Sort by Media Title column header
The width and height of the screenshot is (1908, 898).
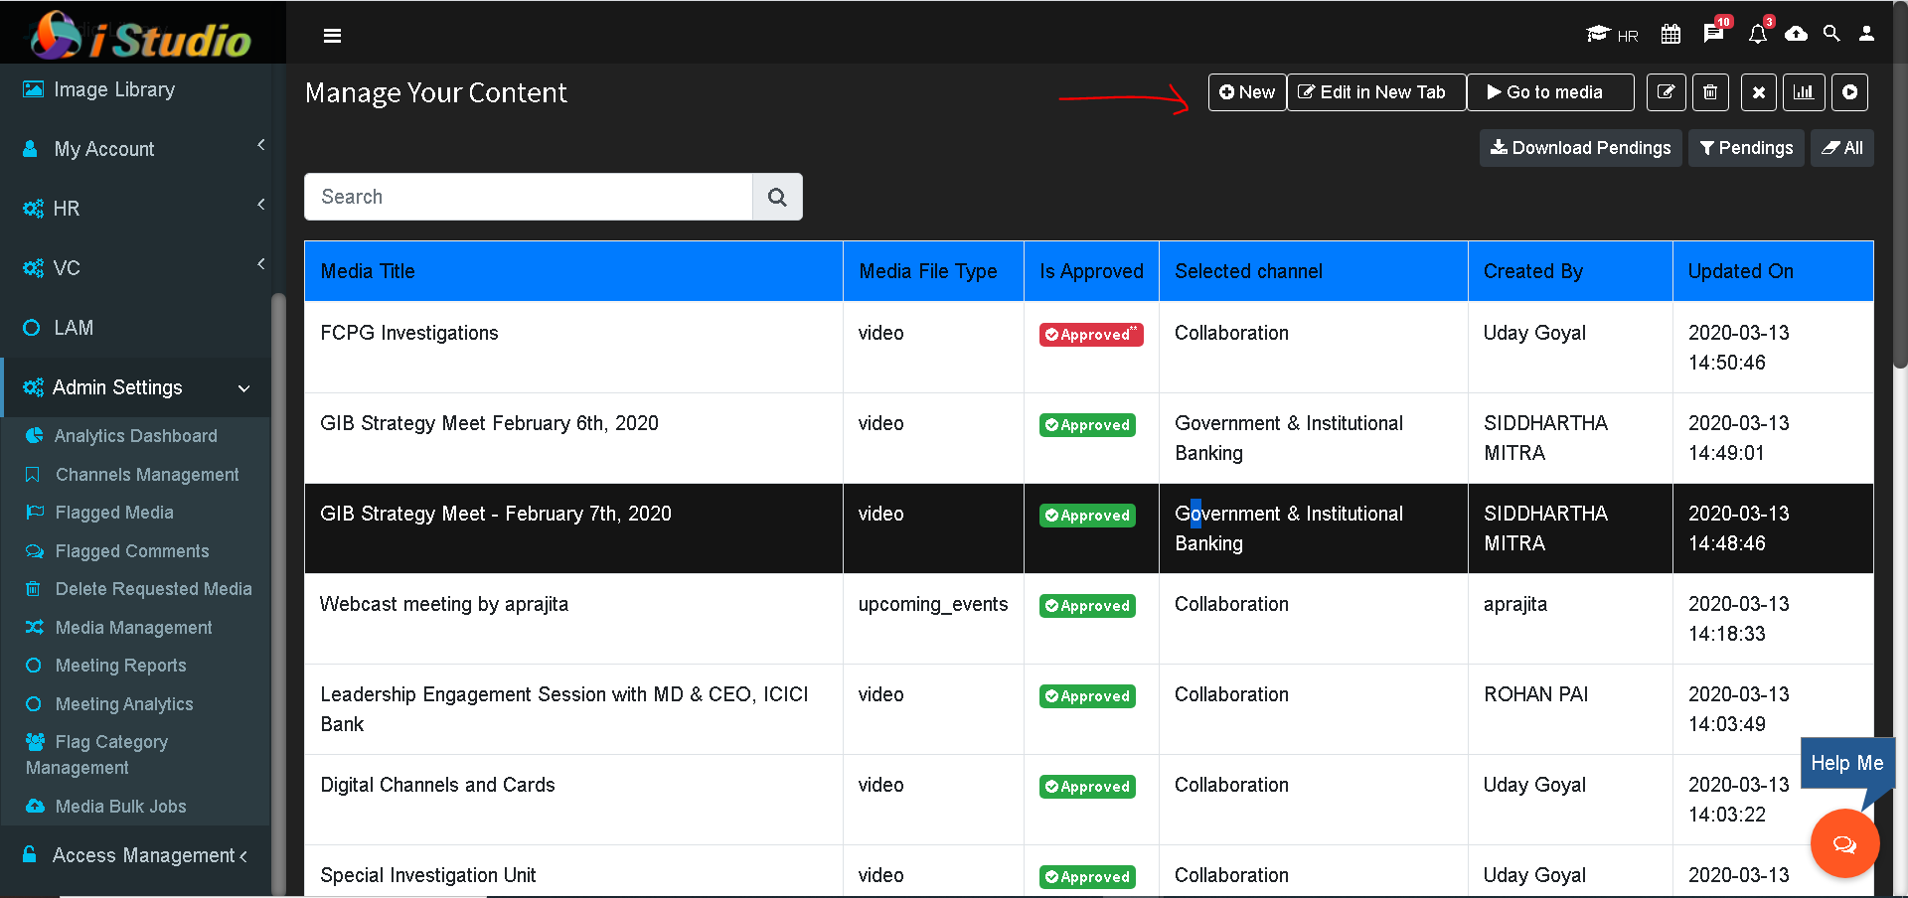[x=573, y=271]
